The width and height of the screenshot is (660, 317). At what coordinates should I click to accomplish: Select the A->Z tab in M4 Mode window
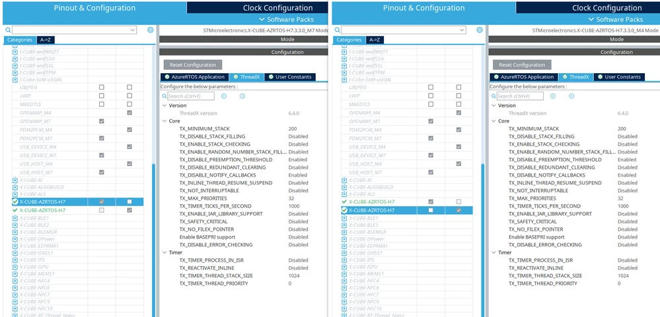pyautogui.click(x=374, y=40)
